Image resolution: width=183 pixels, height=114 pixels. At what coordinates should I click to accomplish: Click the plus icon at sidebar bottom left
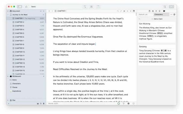click(x=8, y=103)
